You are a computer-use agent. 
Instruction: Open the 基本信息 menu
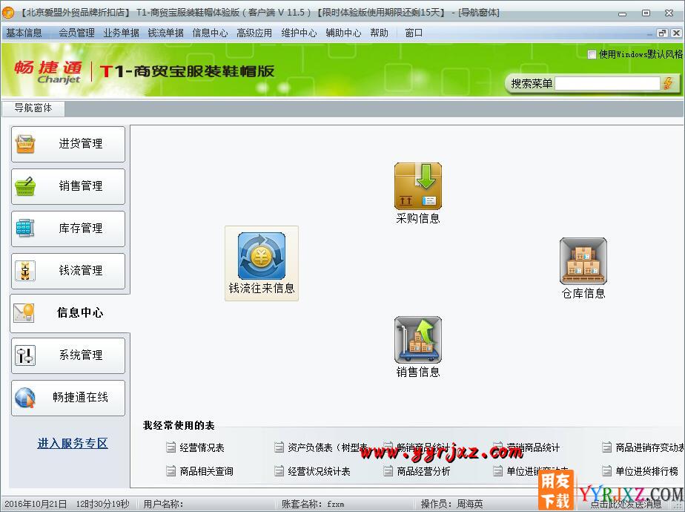coord(24,33)
